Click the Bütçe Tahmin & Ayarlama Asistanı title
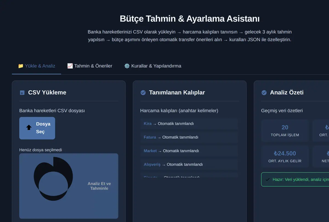 coord(190,19)
